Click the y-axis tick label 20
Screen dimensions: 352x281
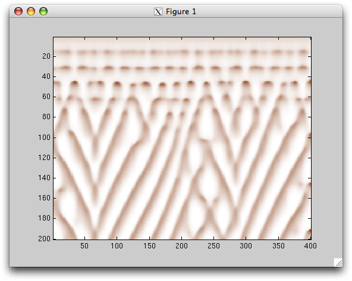pyautogui.click(x=46, y=56)
